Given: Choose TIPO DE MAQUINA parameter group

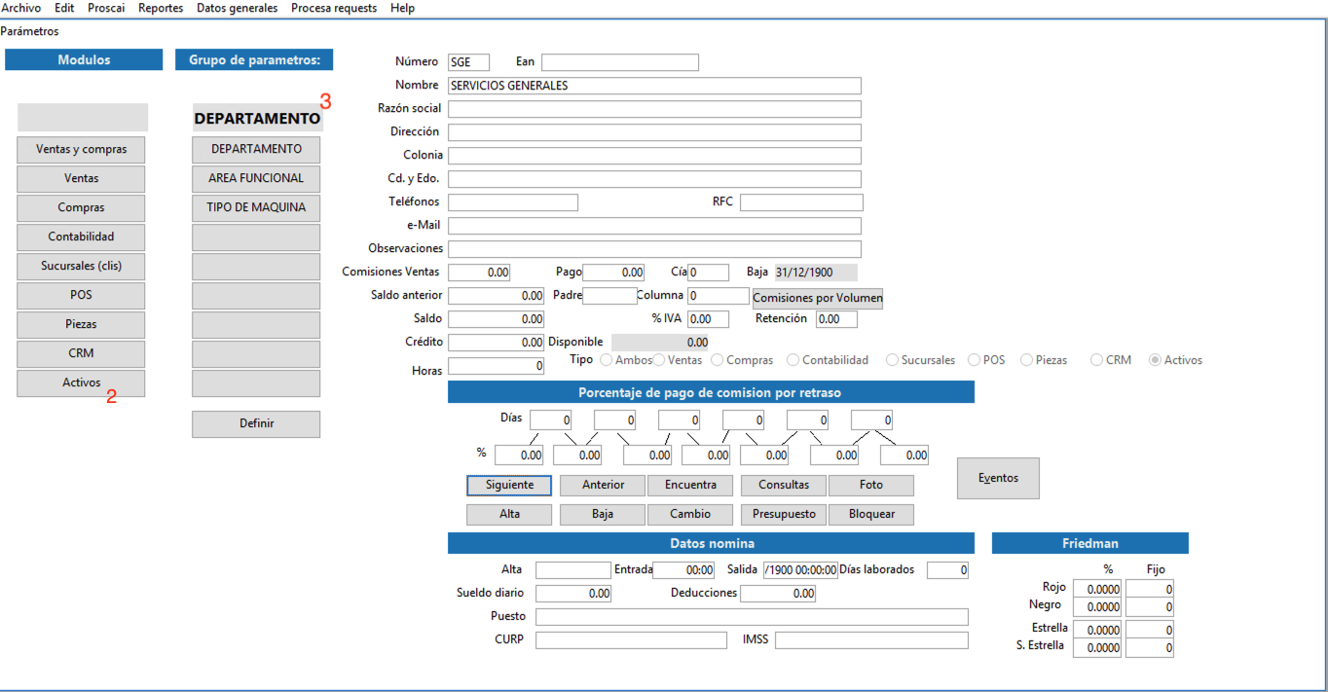Looking at the screenshot, I should point(256,208).
